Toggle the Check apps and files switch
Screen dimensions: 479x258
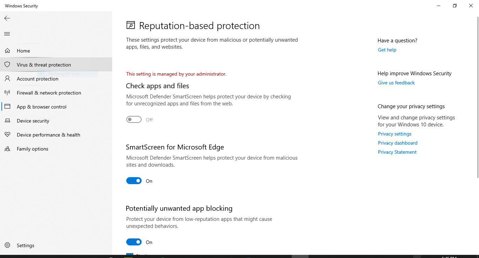click(134, 120)
